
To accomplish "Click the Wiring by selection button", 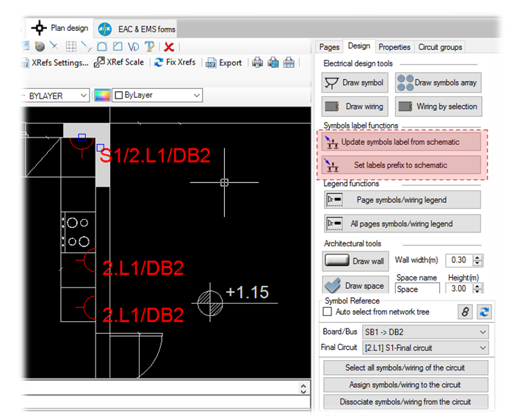I will click(x=439, y=107).
